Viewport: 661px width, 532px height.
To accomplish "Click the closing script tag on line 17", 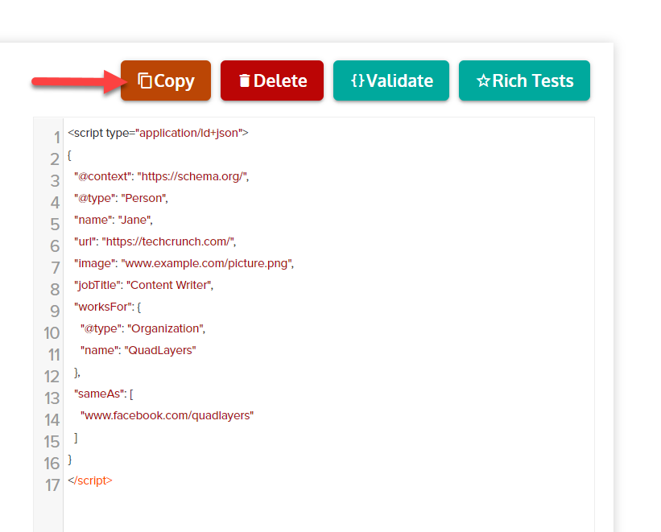I will [90, 480].
